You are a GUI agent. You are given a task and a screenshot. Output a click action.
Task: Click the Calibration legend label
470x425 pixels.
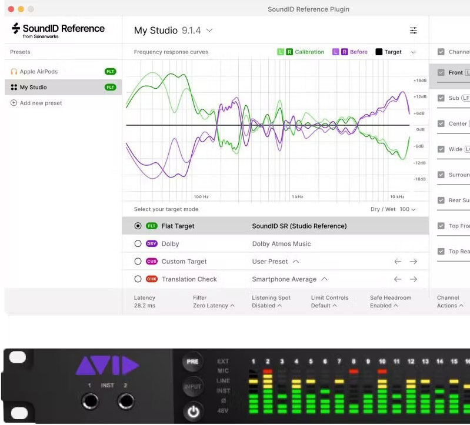309,52
